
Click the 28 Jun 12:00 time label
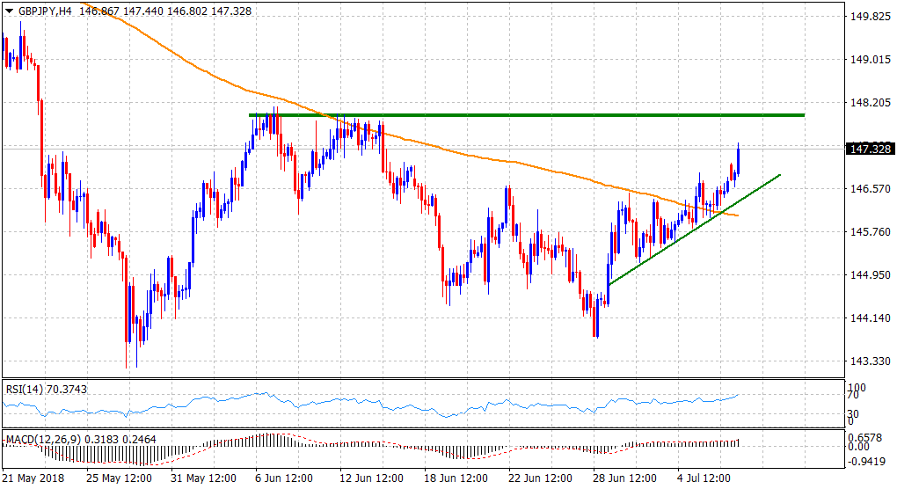tap(623, 478)
